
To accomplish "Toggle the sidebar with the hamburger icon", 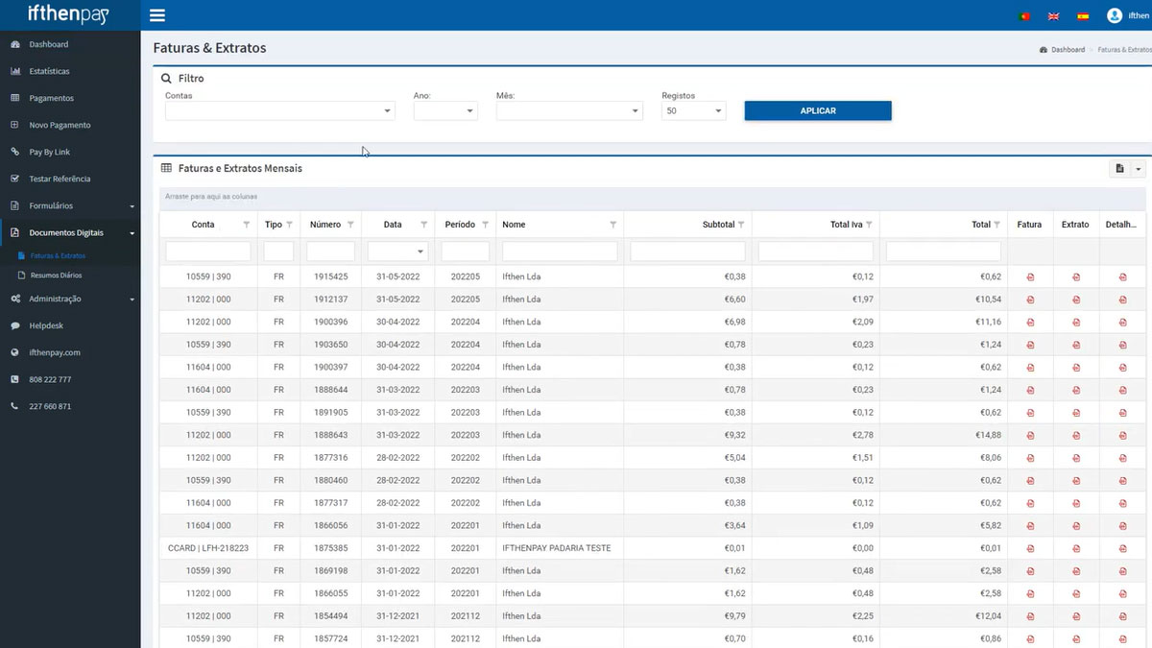I will coord(157,15).
